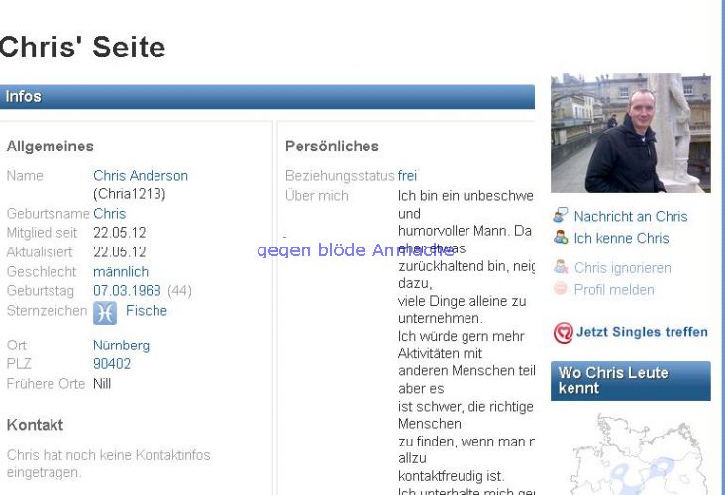Report the profile via 'Profil melden'

[614, 289]
